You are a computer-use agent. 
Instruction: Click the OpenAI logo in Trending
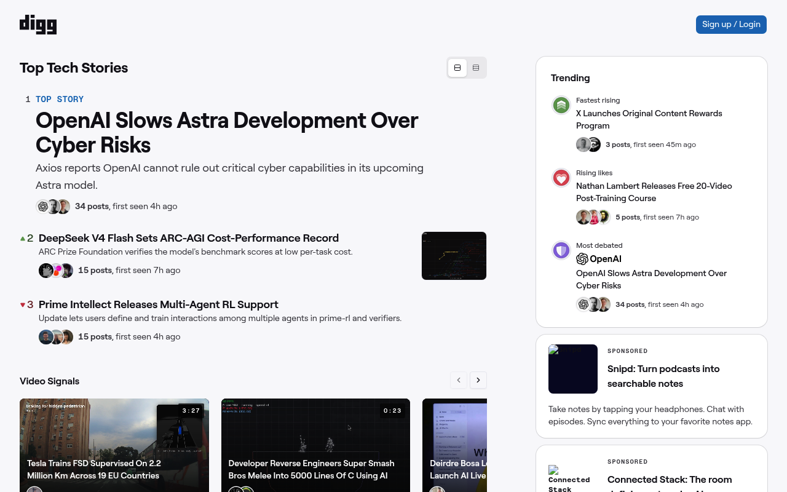pyautogui.click(x=599, y=259)
